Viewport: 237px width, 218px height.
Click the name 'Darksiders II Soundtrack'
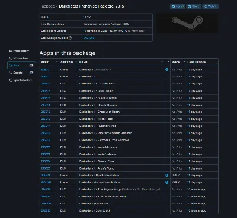[95, 210]
